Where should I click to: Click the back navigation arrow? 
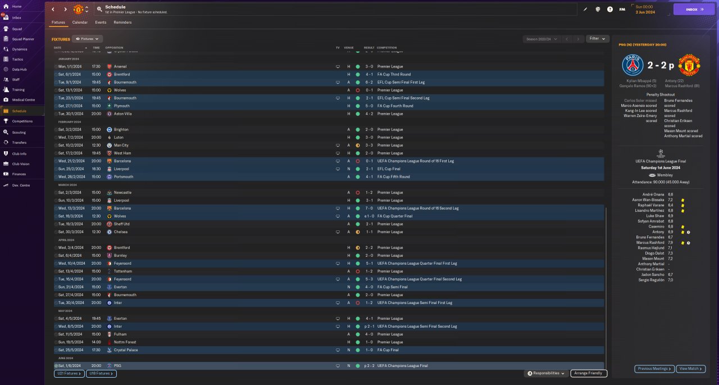pos(53,9)
